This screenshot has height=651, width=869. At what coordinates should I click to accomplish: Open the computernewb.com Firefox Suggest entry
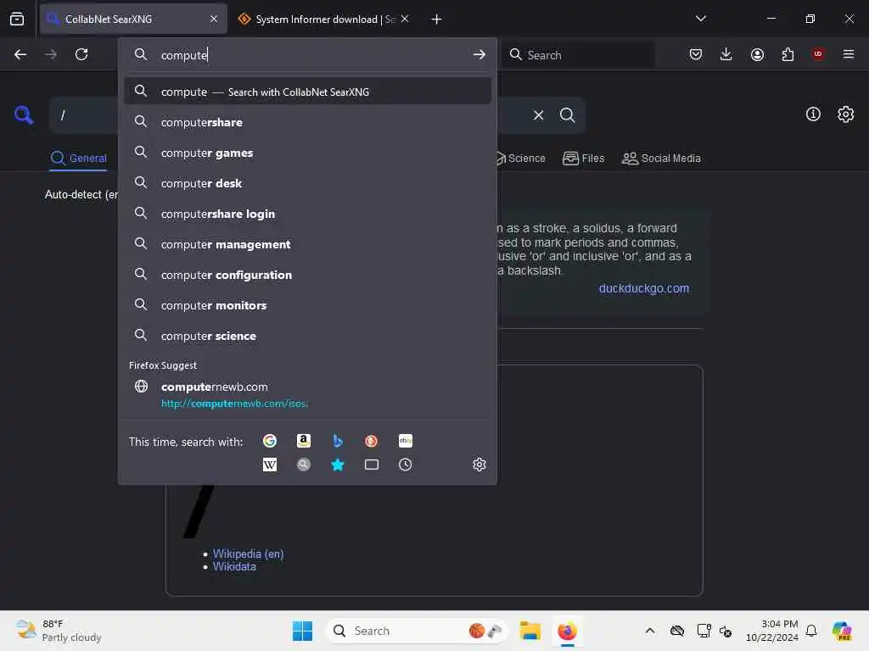[x=307, y=395]
